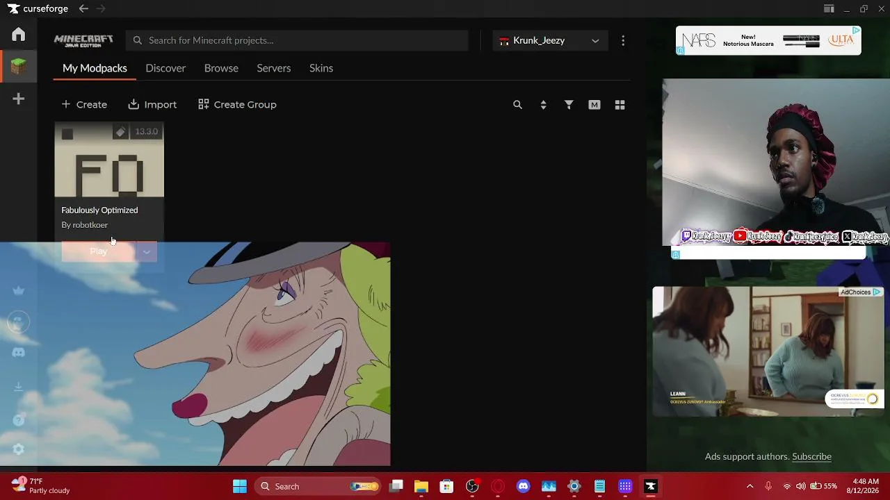
Task: Add a new game with the plus icon
Action: coord(19,99)
